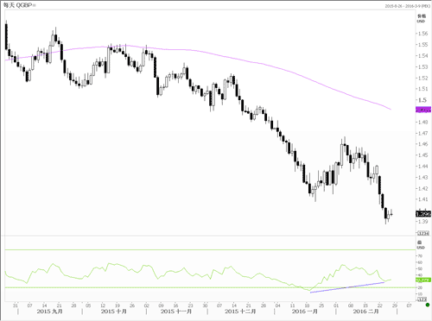Screen dimensions: 432x321
Task: Click the 2015 十月 month label
Action: pyautogui.click(x=114, y=312)
